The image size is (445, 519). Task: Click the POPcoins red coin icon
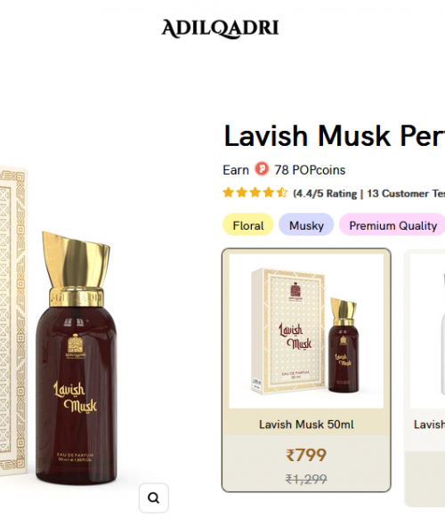click(262, 169)
